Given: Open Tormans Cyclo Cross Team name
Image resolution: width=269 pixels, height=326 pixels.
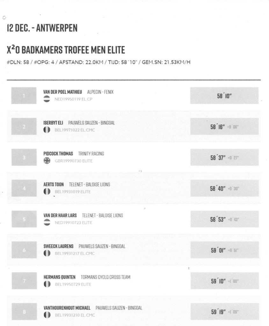Looking at the screenshot, I should (x=105, y=277).
